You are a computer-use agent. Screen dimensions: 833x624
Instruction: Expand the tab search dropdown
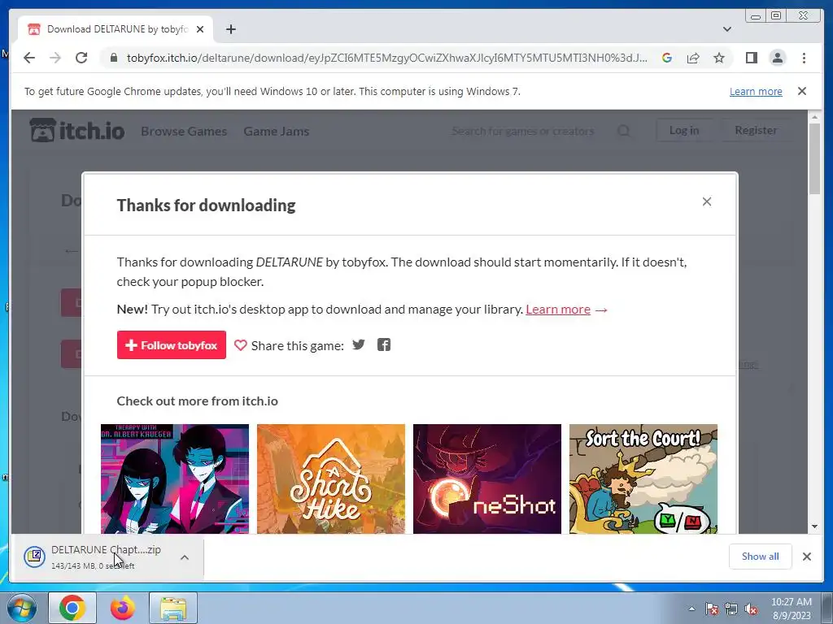tap(727, 29)
